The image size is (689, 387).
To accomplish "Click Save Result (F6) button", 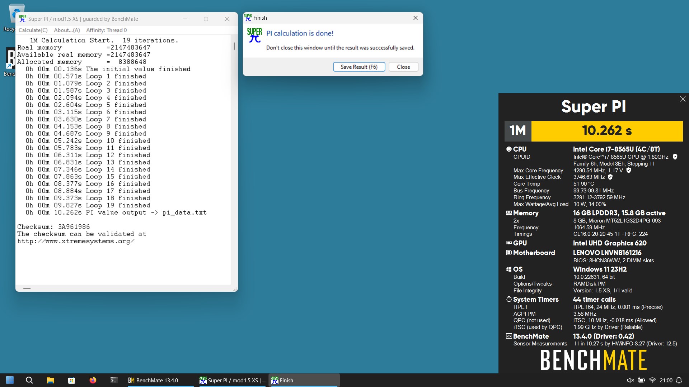I will click(359, 67).
